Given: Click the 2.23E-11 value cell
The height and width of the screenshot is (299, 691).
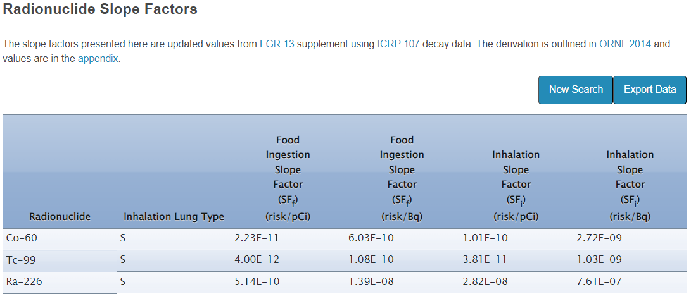Looking at the screenshot, I should [288, 238].
